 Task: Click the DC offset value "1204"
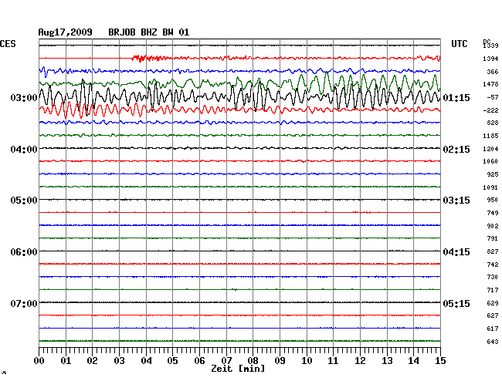490,149
